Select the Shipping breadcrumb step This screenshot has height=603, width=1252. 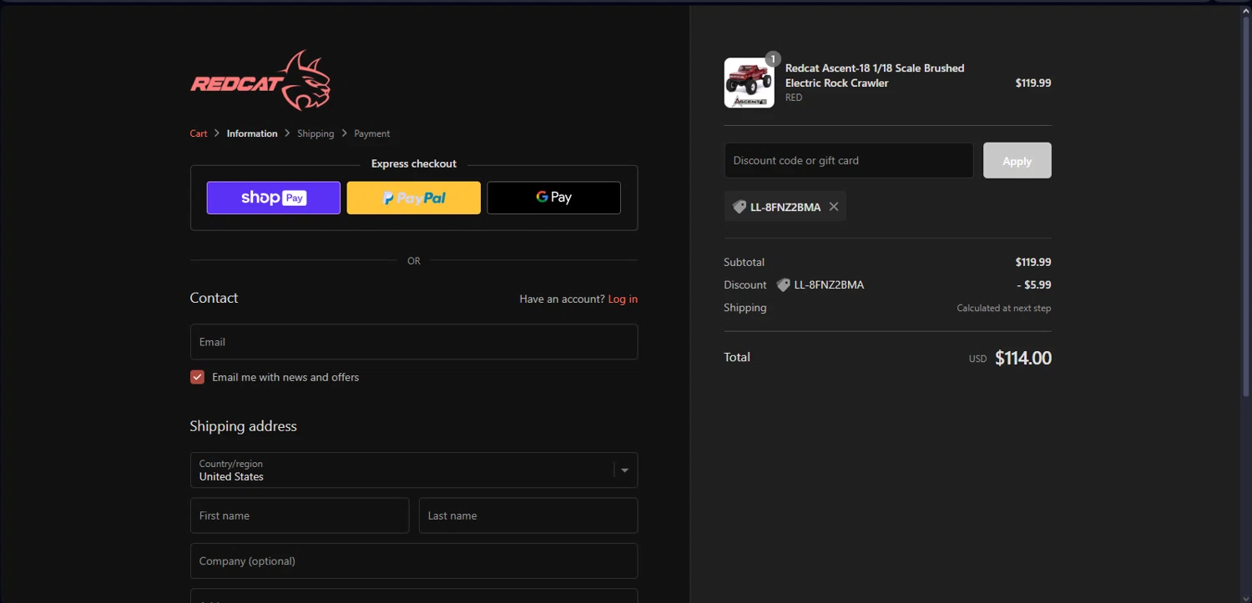(x=316, y=133)
